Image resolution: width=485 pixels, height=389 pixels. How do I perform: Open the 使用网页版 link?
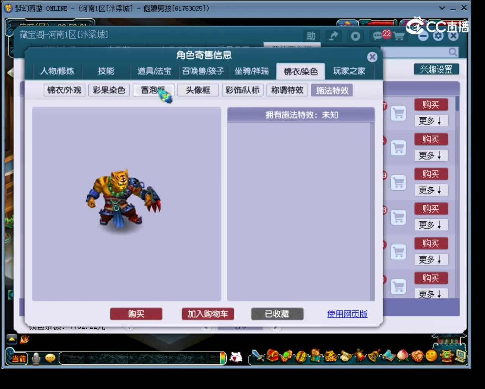(x=347, y=314)
